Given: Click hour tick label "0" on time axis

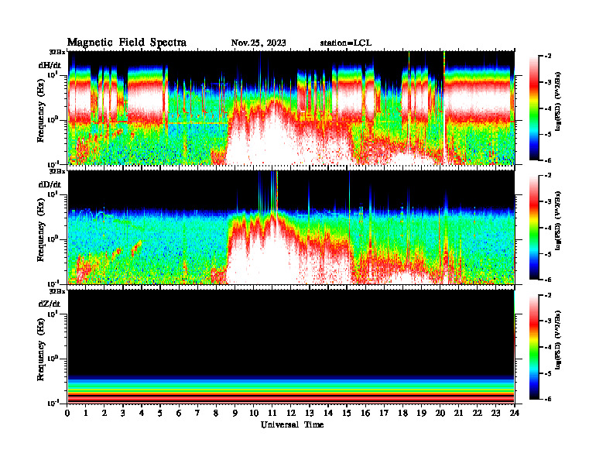Looking at the screenshot, I should pos(67,413).
